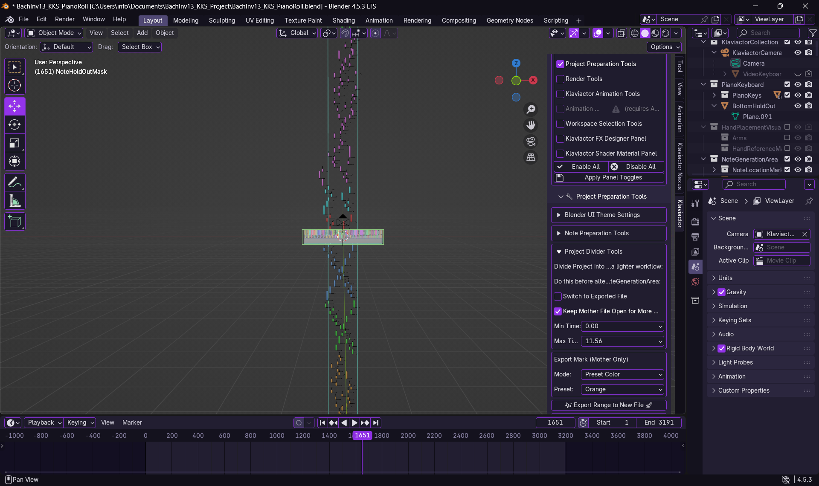Select the Annotate pencil tool
This screenshot has width=819, height=486.
pos(15,182)
